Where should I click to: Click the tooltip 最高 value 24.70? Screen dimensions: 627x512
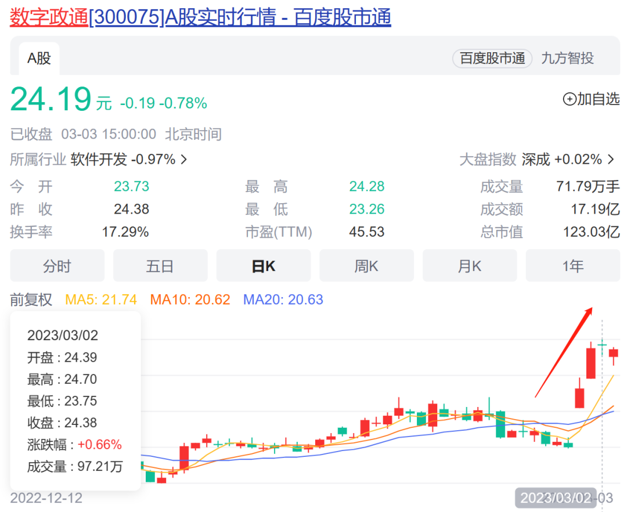pyautogui.click(x=81, y=379)
